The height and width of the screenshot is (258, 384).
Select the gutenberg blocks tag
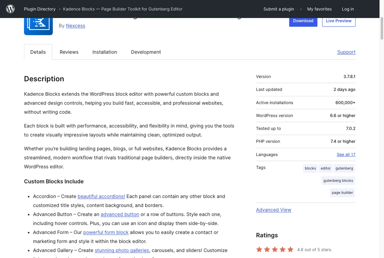[x=338, y=181]
